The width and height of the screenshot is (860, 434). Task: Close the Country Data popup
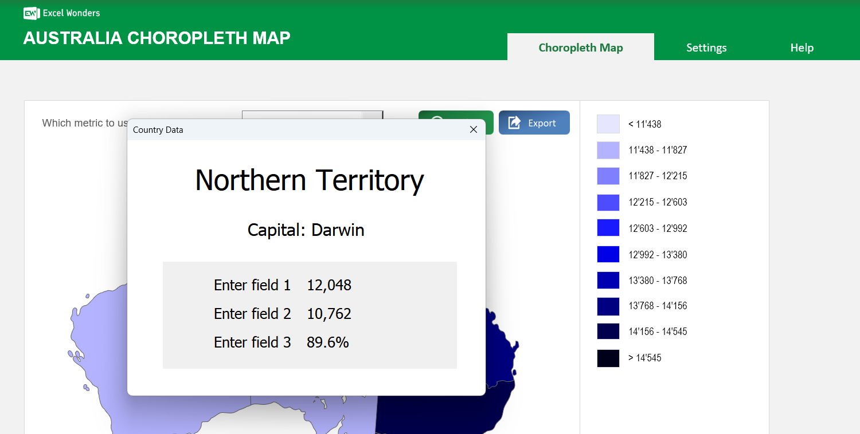pos(474,129)
